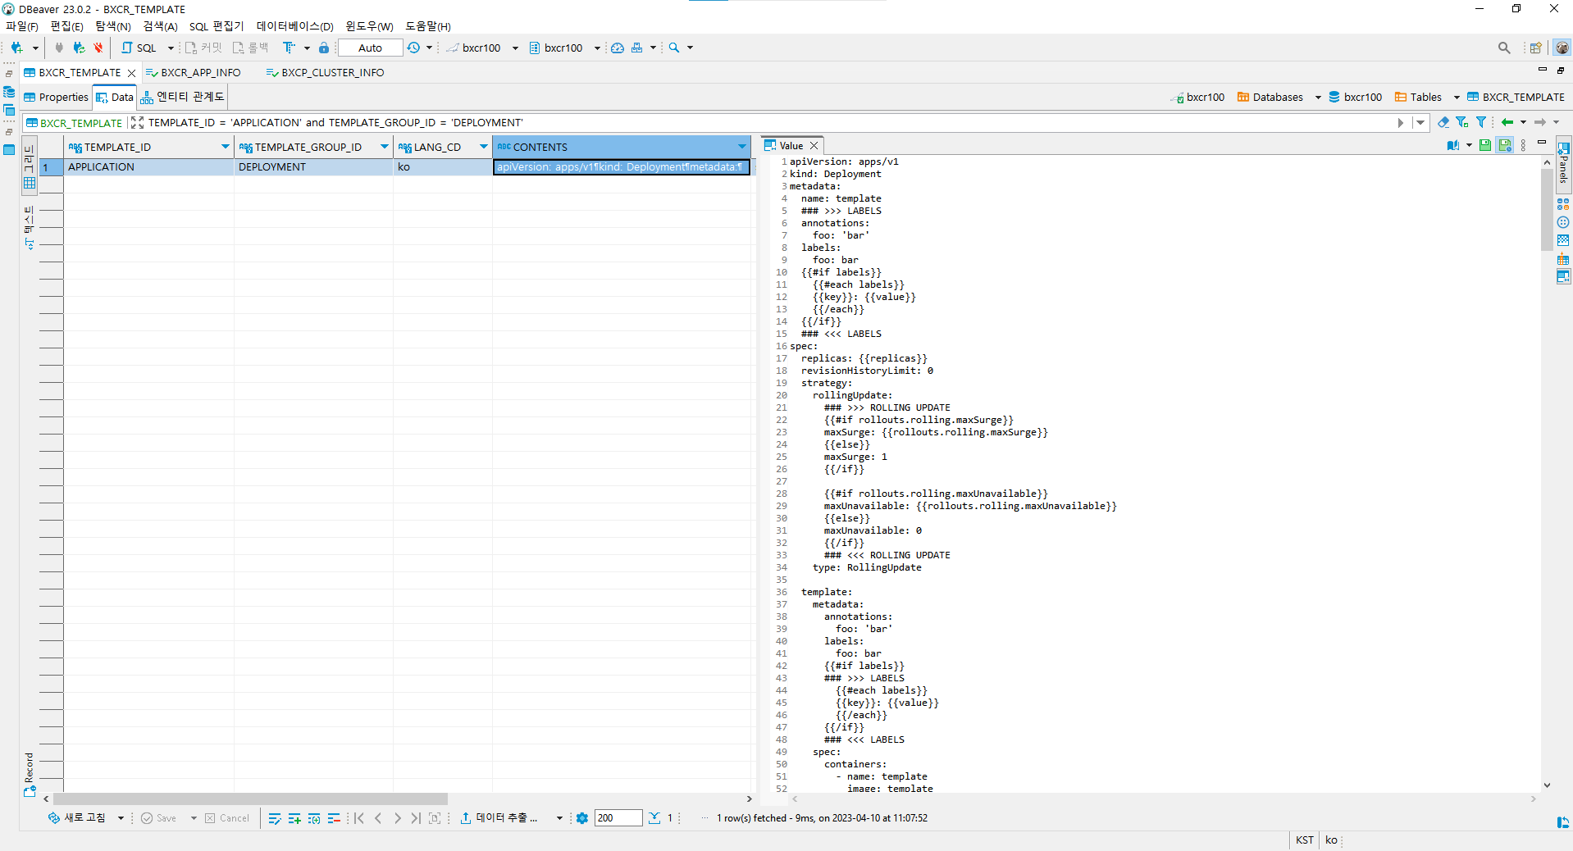The width and height of the screenshot is (1573, 851).
Task: Click the delete row icon
Action: [x=334, y=818]
